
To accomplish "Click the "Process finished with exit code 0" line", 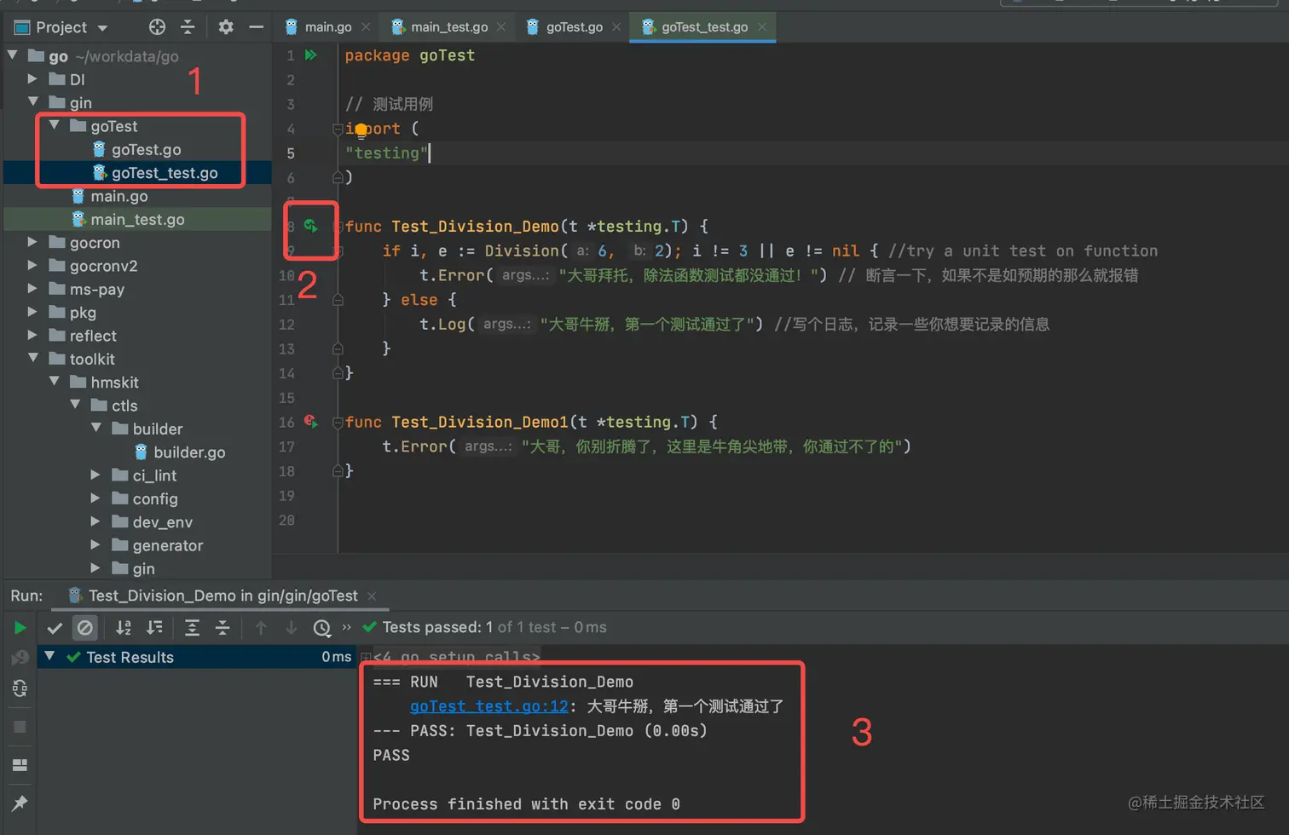I will pos(526,804).
